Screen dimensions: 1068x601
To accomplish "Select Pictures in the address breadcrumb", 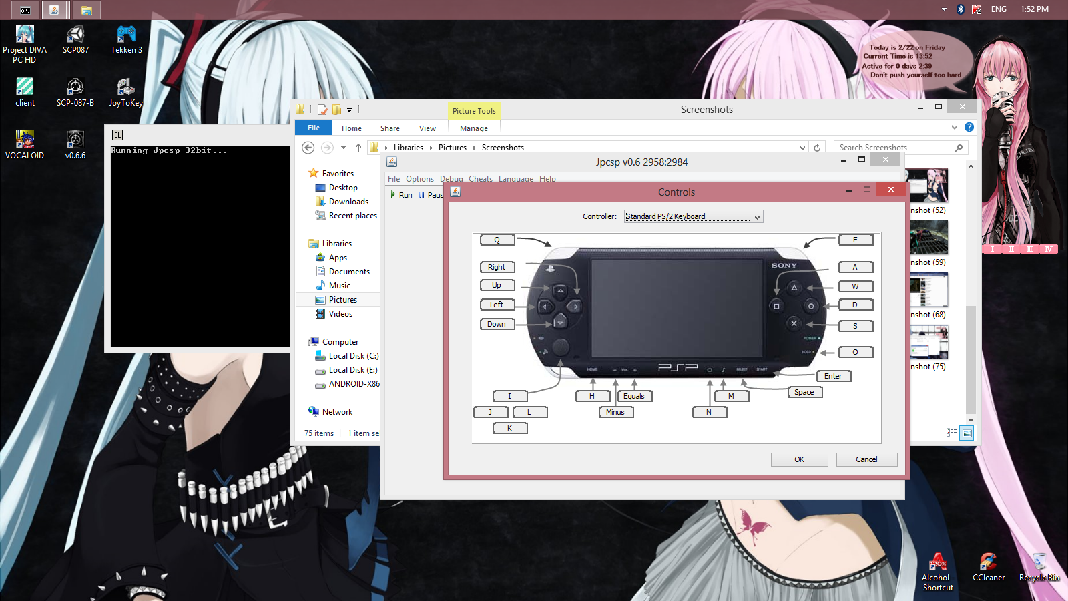I will 453,148.
